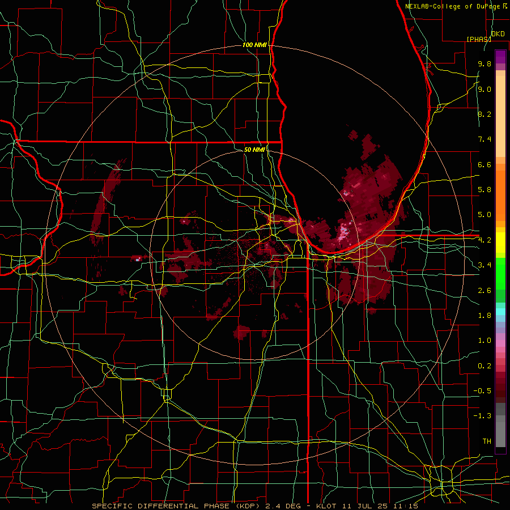The width and height of the screenshot is (510, 510).
Task: Click the 4.2 legend value
Action: click(x=484, y=240)
